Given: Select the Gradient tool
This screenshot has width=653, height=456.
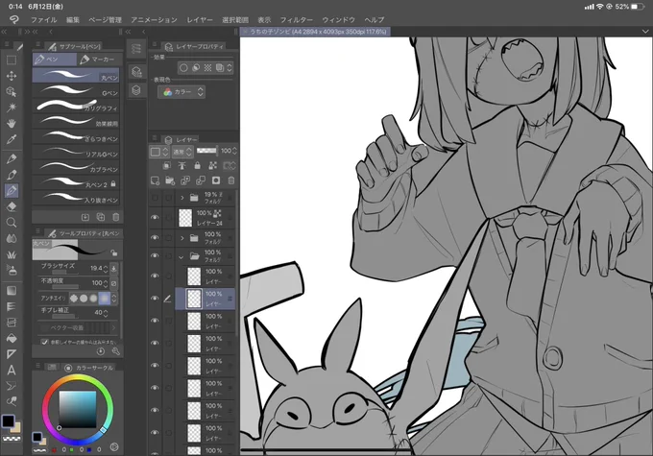Looking at the screenshot, I should tap(12, 291).
